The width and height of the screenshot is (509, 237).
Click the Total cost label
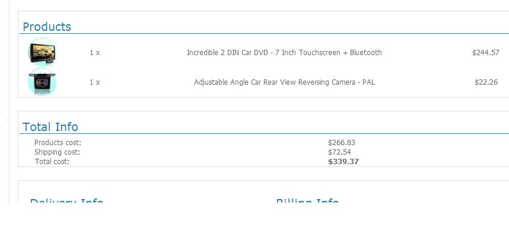pos(52,162)
